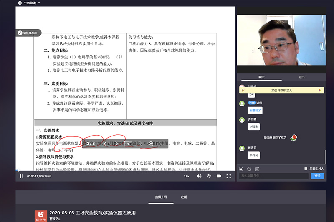Click the 切换FLASH toggle button
The width and height of the screenshot is (334, 222).
pos(28,33)
